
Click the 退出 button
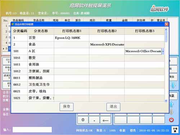tap(113, 107)
